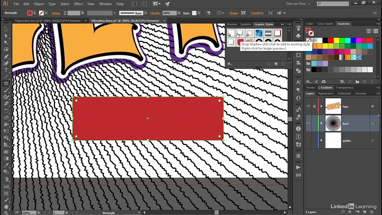Open the fill color dropdown arrow
The image size is (382, 215).
[35, 13]
